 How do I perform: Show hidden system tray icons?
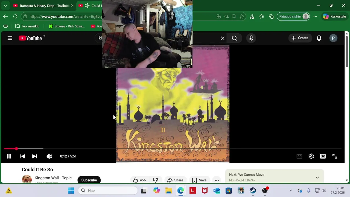pyautogui.click(x=291, y=190)
